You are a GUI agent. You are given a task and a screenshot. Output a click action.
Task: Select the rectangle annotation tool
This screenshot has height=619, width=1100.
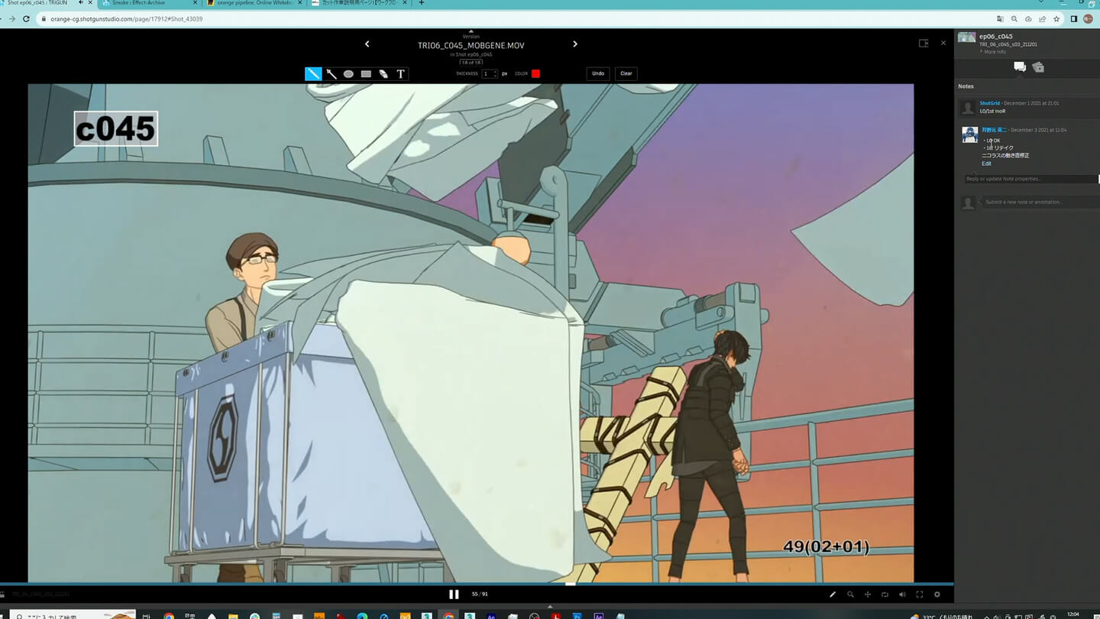pos(366,73)
